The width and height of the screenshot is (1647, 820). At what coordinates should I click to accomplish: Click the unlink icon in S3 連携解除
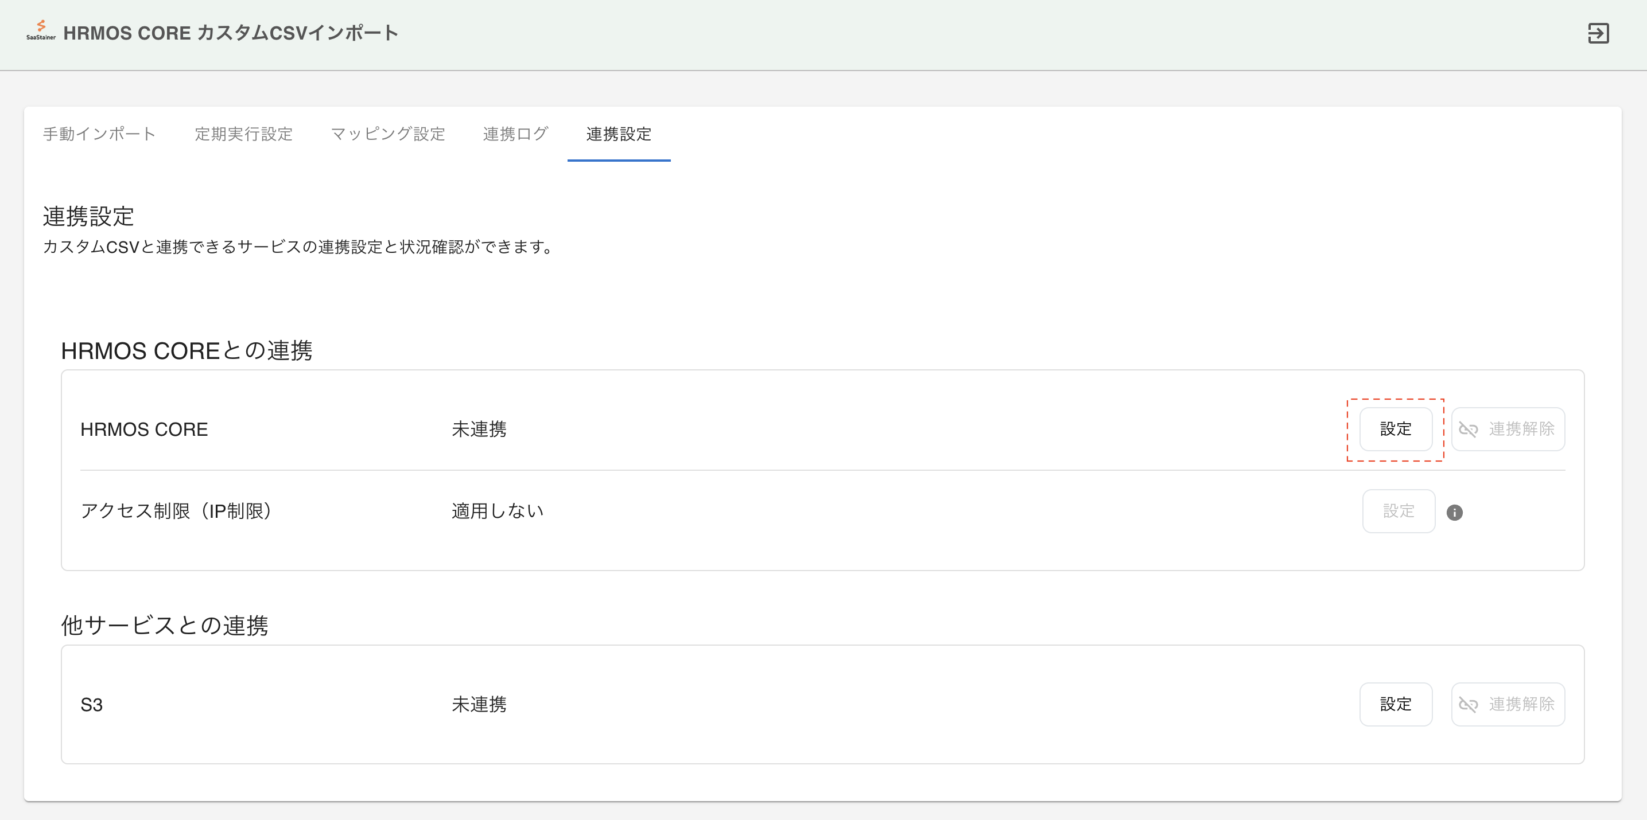(x=1469, y=704)
